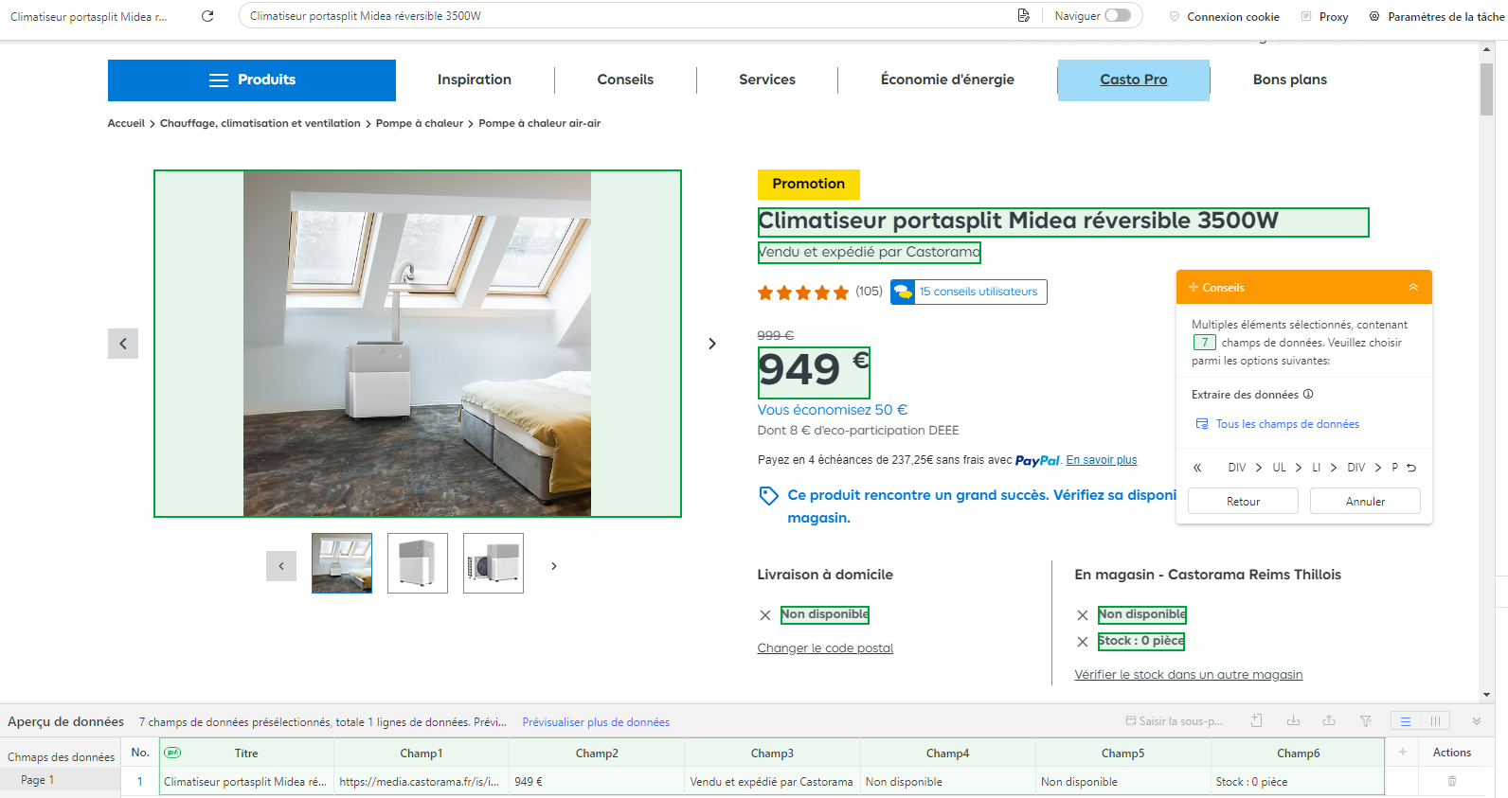Screen dimensions: 1508x798
Task: Select the third thumbnail with fan unit
Action: (494, 563)
